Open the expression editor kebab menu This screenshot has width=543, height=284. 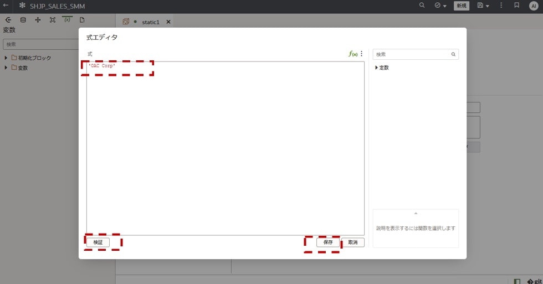tap(361, 54)
